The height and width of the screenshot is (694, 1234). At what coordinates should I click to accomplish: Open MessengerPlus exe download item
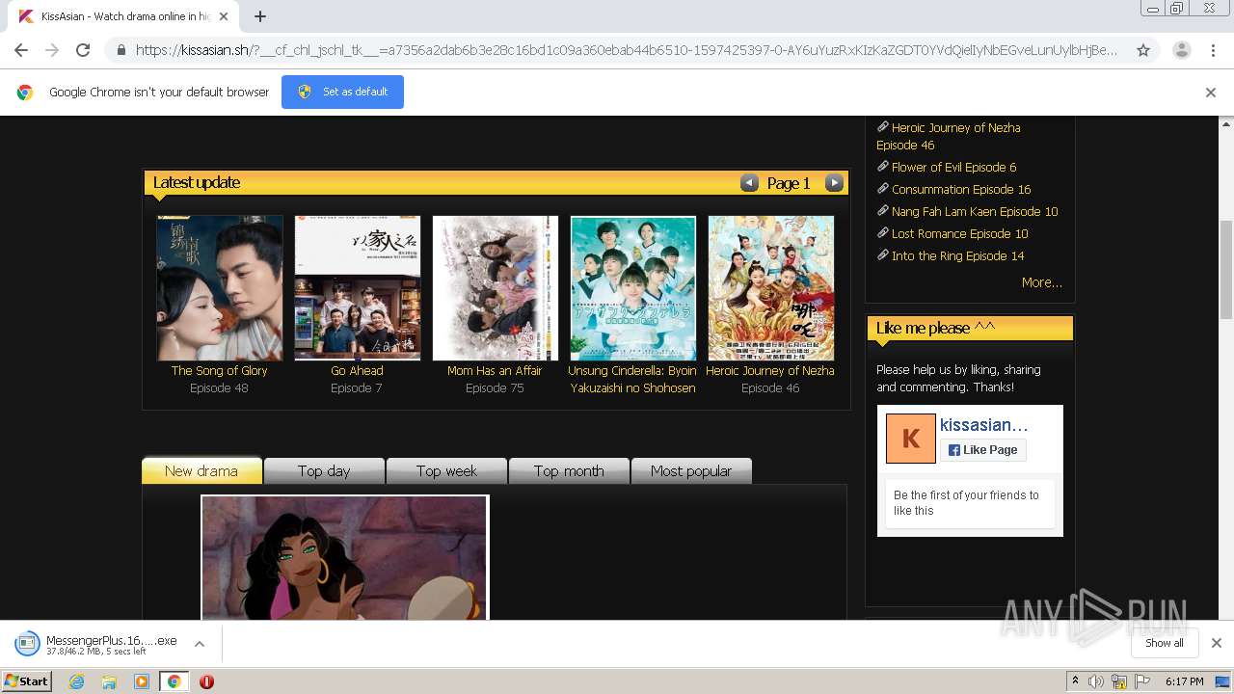tap(96, 644)
